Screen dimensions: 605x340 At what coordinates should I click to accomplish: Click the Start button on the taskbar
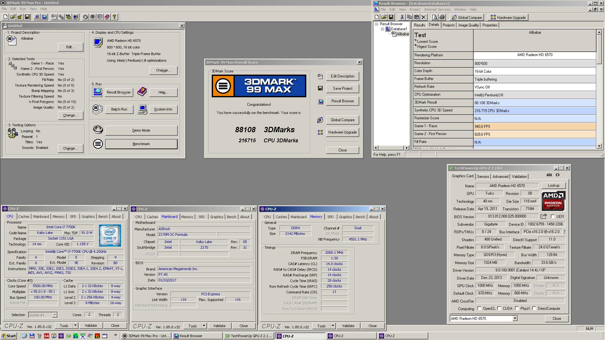pyautogui.click(x=9, y=336)
